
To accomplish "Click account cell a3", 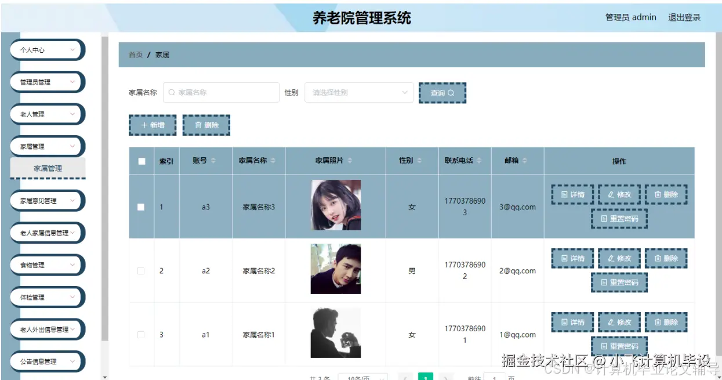I will [x=206, y=207].
